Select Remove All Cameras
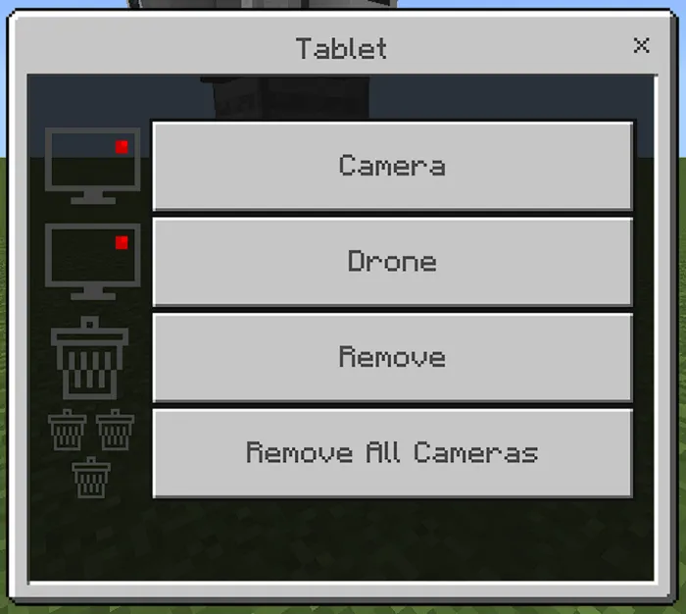The width and height of the screenshot is (686, 614). [392, 453]
